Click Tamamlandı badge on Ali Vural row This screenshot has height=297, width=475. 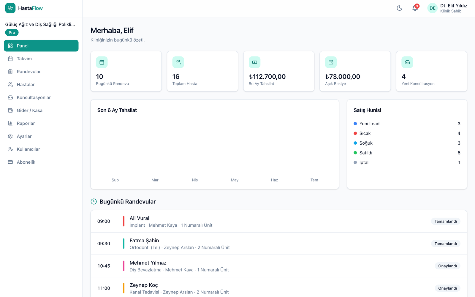coord(446,221)
